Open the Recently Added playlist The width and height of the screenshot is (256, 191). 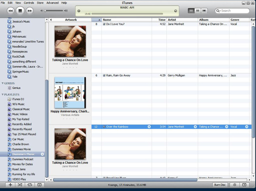[x=22, y=124]
